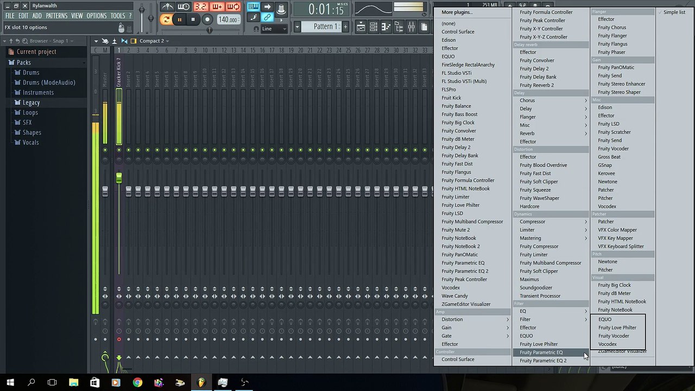Select Soundgoodizer in the plugin menu
Image resolution: width=695 pixels, height=391 pixels.
[536, 288]
